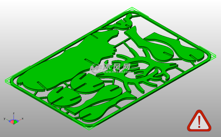Click the XYZ orientation triad center
The image size is (221, 137).
pos(13,121)
